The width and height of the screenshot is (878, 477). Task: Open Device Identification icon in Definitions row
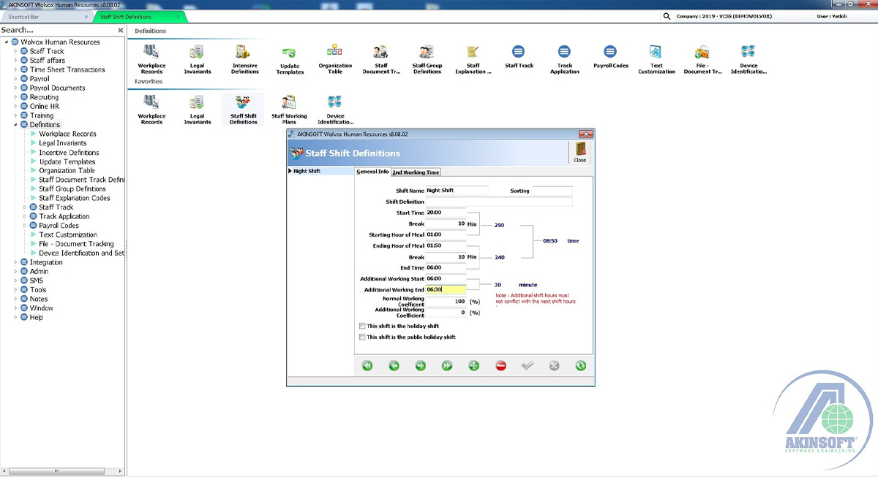pos(748,58)
